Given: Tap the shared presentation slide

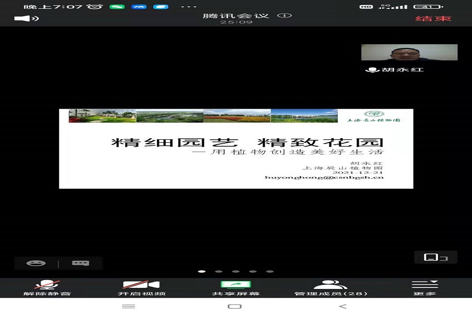Looking at the screenshot, I should (236, 149).
